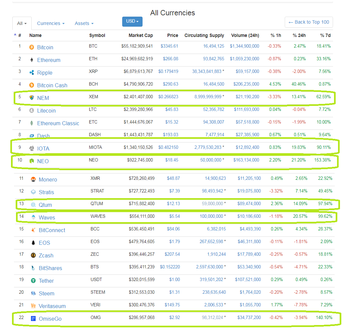346x332 pixels.
Task: Sort table by Name column
Action: 35,35
